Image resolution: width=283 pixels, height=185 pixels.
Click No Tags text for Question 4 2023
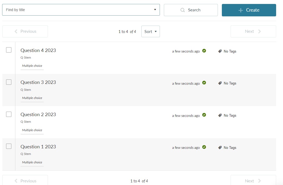click(230, 51)
